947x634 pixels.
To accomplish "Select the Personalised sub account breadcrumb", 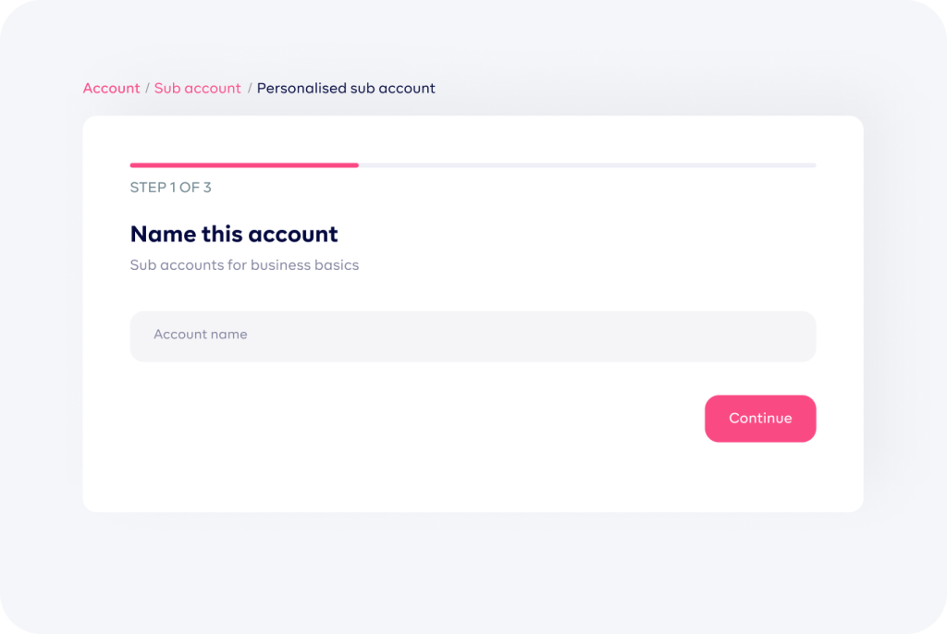I will click(346, 88).
